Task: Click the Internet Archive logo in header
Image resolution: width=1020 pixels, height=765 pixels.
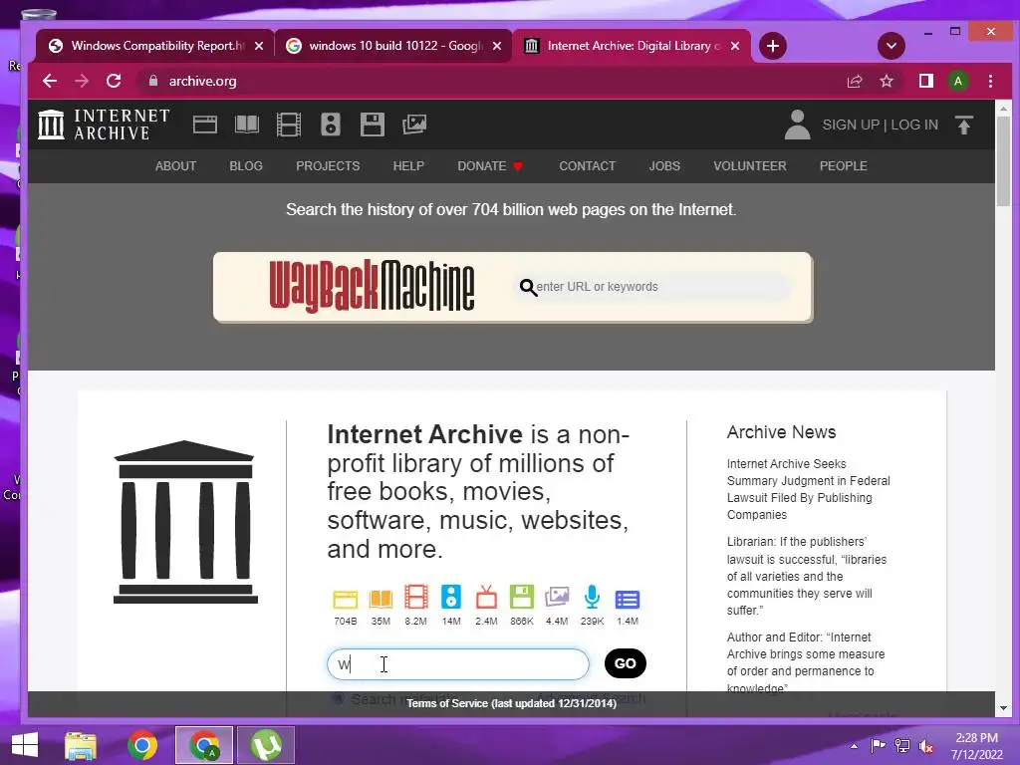Action: [x=104, y=125]
